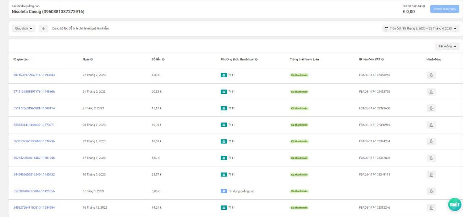Click info icon next to Ngày column header

click(x=92, y=60)
